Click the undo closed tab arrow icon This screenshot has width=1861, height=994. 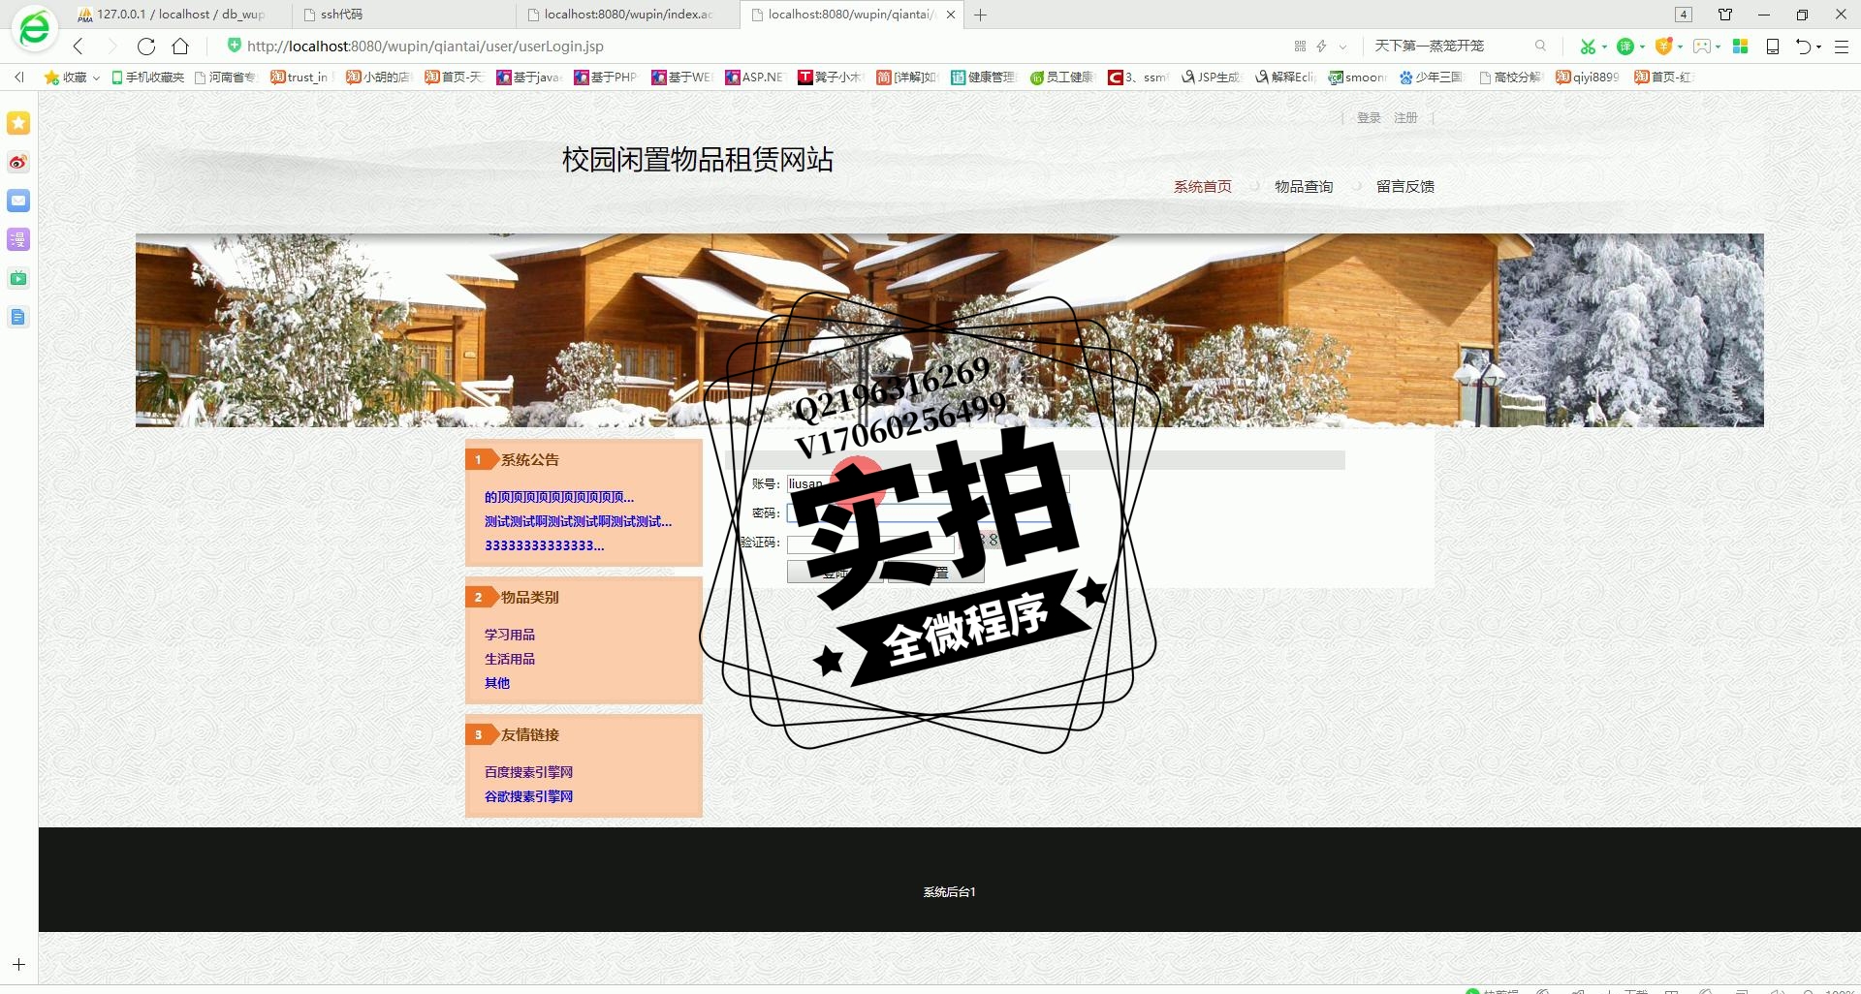point(1803,46)
